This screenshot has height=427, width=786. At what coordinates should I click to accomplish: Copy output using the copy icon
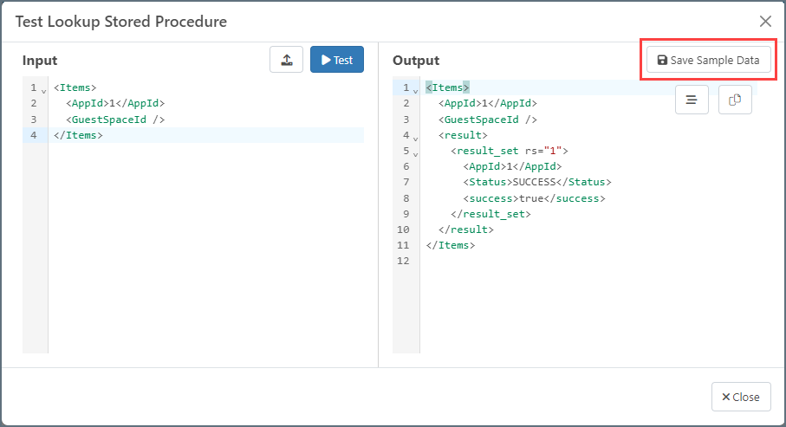[735, 100]
